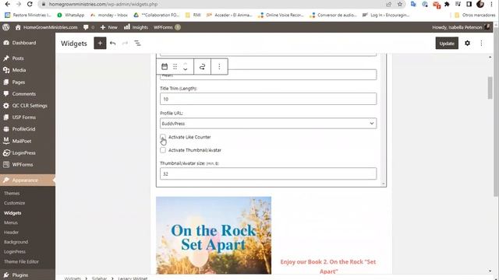499x280 pixels.
Task: Redo the widget change
Action: tap(125, 44)
